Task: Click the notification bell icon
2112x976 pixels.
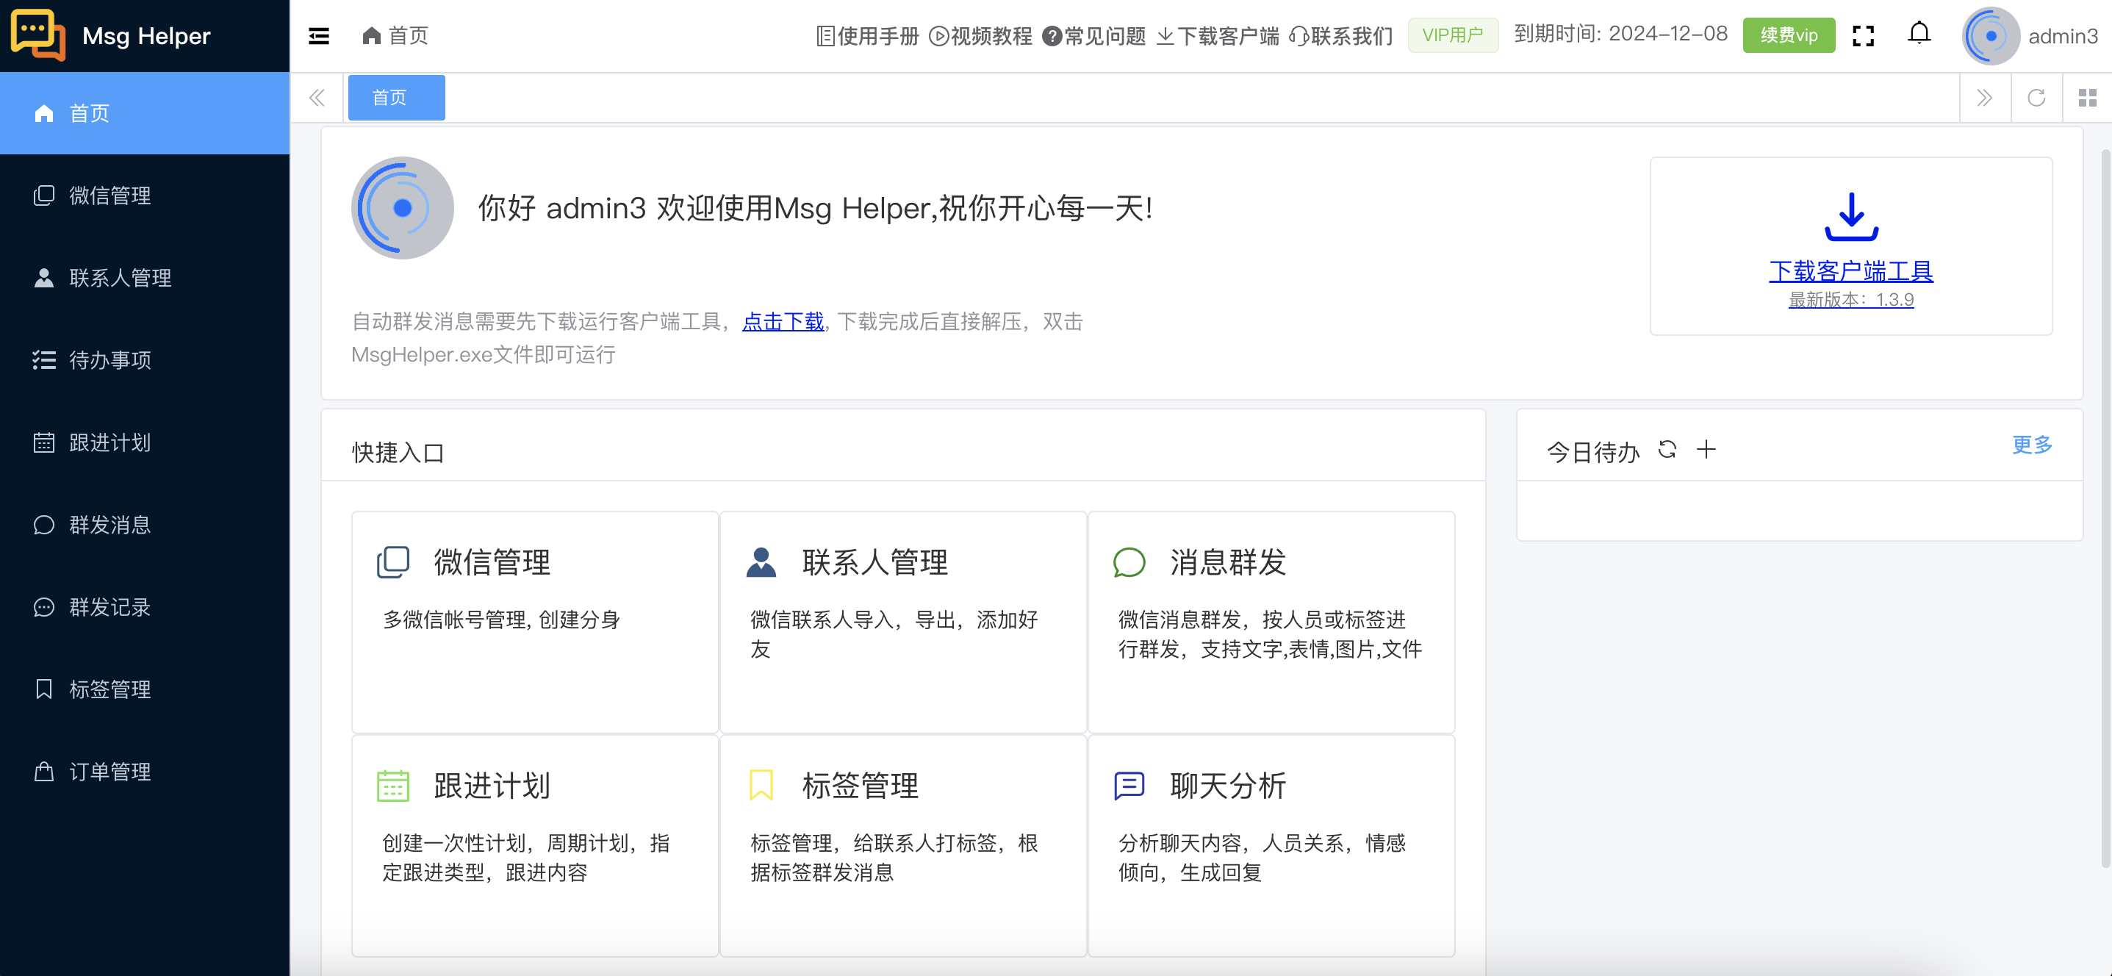Action: pyautogui.click(x=1919, y=33)
